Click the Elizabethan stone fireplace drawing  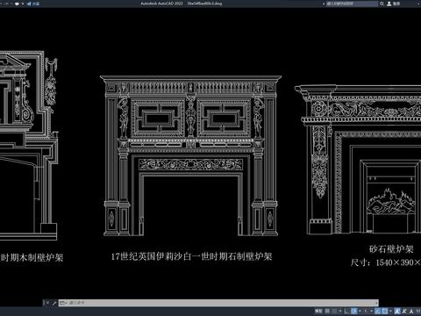point(190,156)
